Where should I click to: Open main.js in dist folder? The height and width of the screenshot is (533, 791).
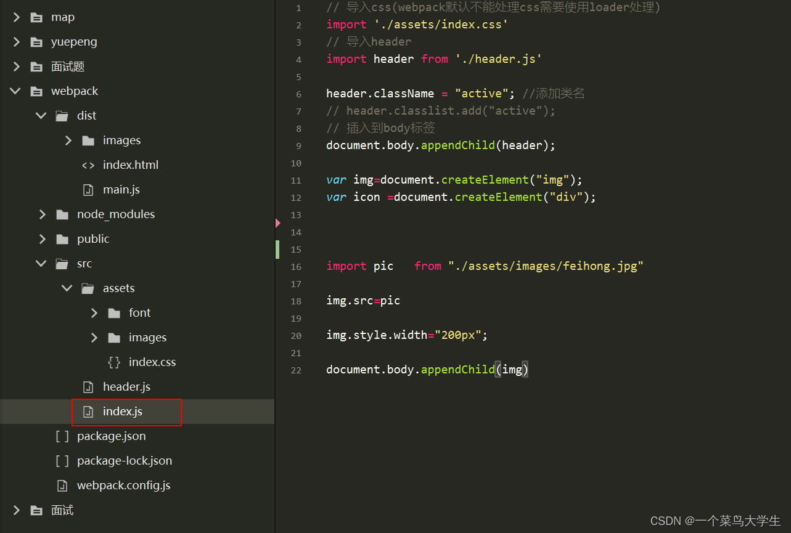[121, 190]
